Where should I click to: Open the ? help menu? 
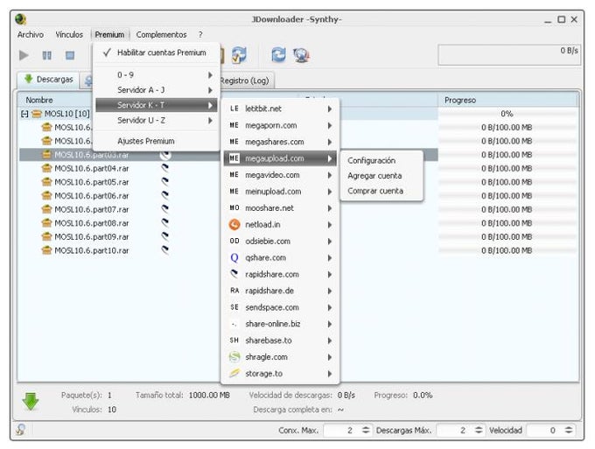[200, 34]
